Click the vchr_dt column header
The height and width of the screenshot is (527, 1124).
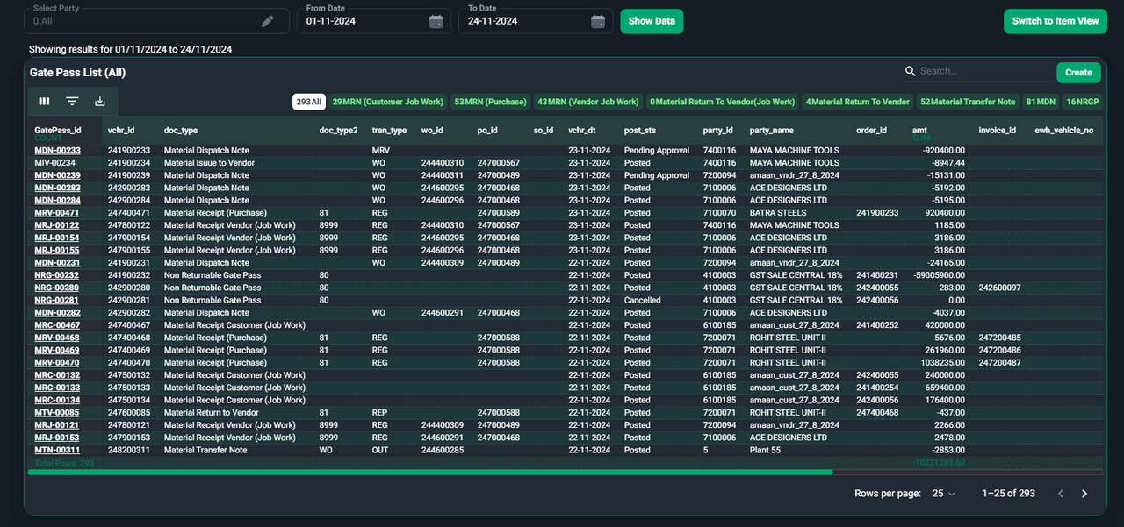pos(582,130)
